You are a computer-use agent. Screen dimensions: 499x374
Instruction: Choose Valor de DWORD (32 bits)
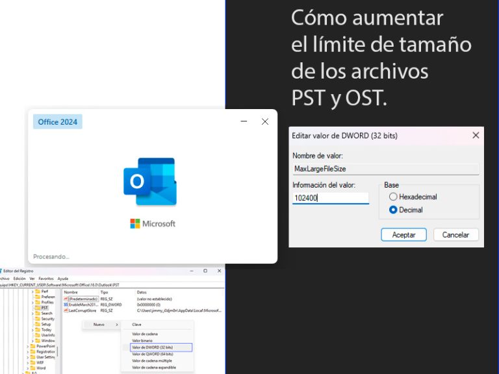[x=161, y=347]
